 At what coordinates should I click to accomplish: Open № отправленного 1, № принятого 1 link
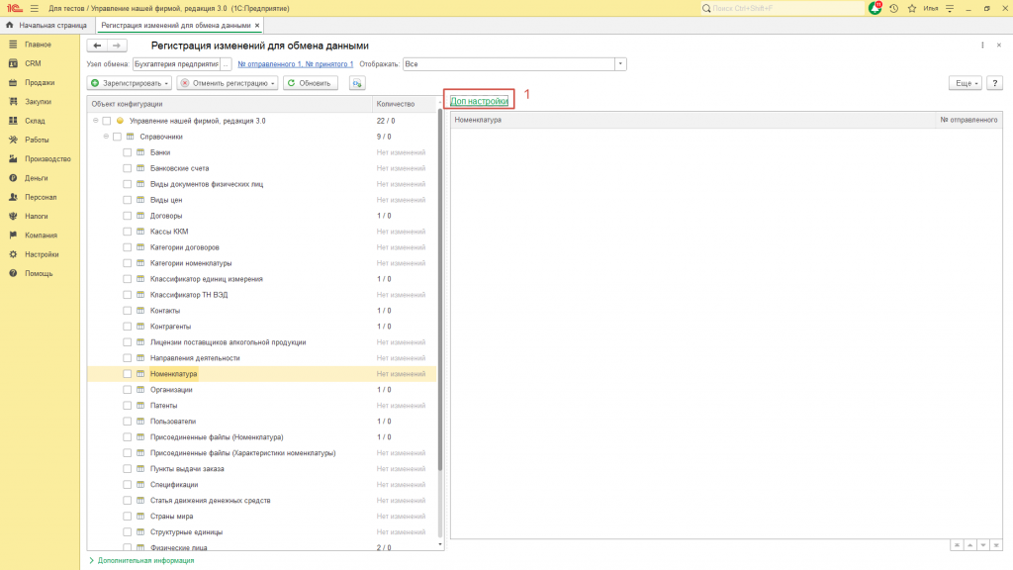(295, 64)
